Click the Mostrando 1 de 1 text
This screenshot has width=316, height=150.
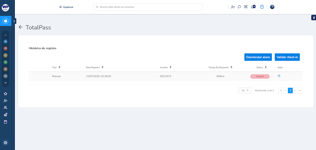coord(264,91)
